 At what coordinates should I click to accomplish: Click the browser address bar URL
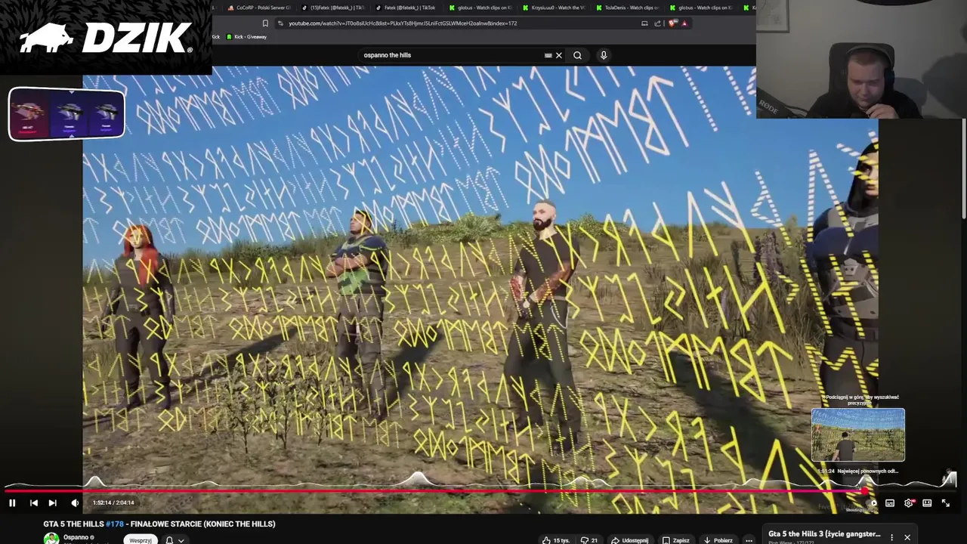click(403, 23)
